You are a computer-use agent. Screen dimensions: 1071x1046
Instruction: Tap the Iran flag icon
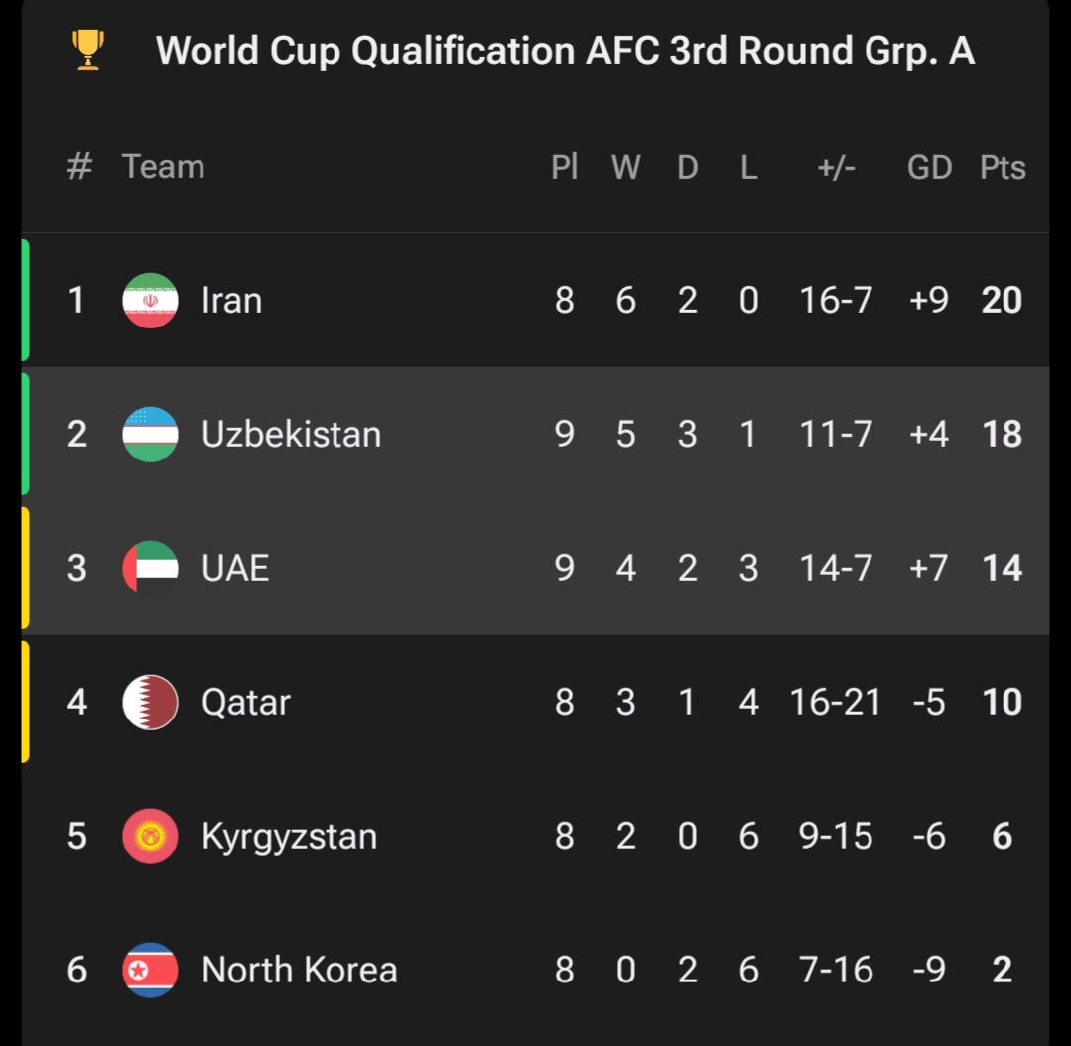coord(150,300)
